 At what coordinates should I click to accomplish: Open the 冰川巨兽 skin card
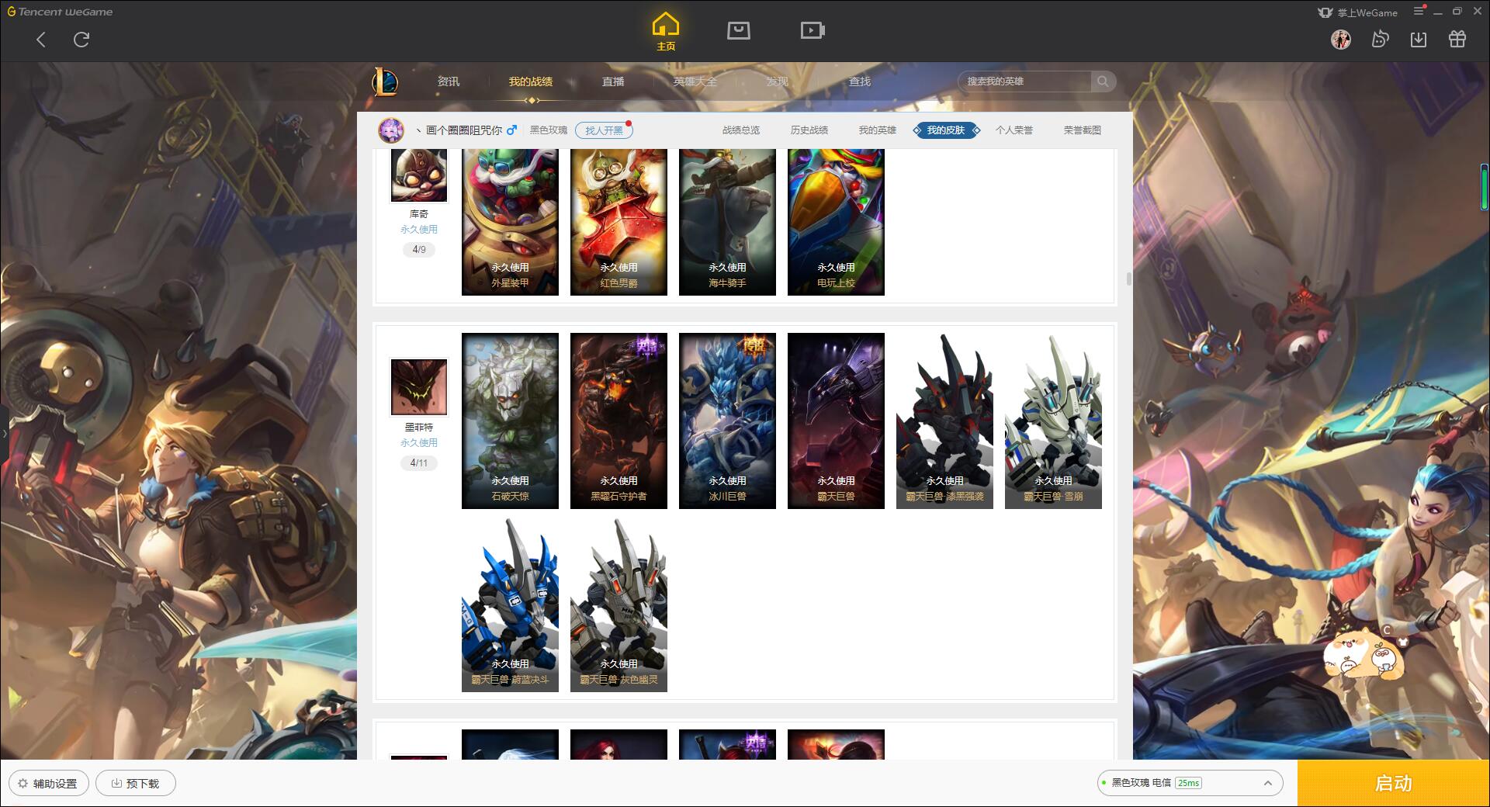click(x=727, y=421)
